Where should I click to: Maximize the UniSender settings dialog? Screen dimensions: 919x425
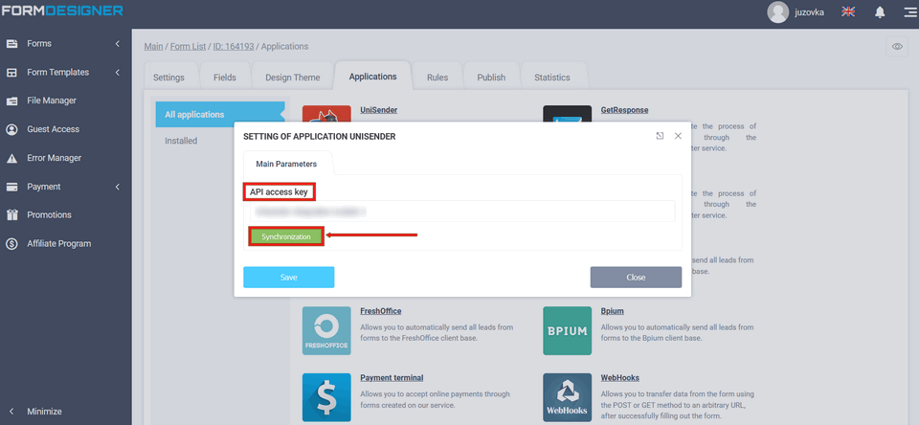[660, 136]
